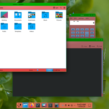Click the KCalc result display field

[x=82, y=23]
